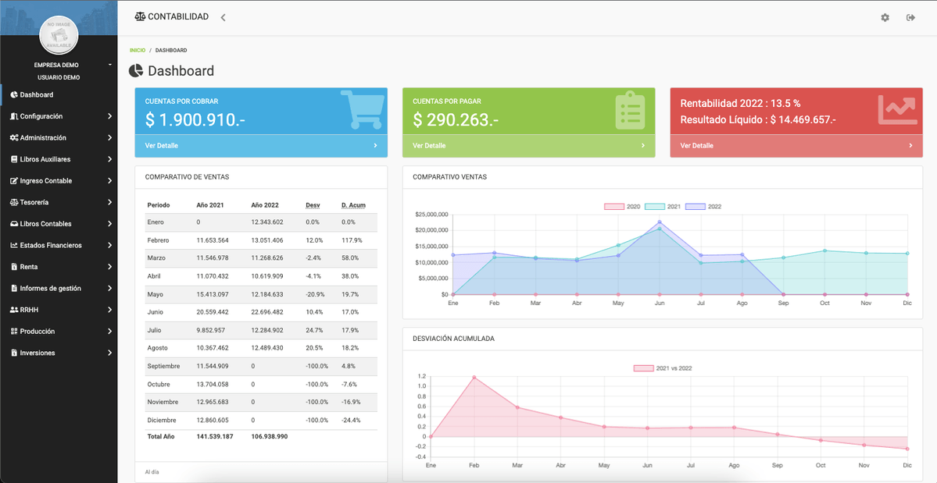The image size is (937, 483).
Task: Select Dashboard in the sidebar
Action: pos(37,94)
